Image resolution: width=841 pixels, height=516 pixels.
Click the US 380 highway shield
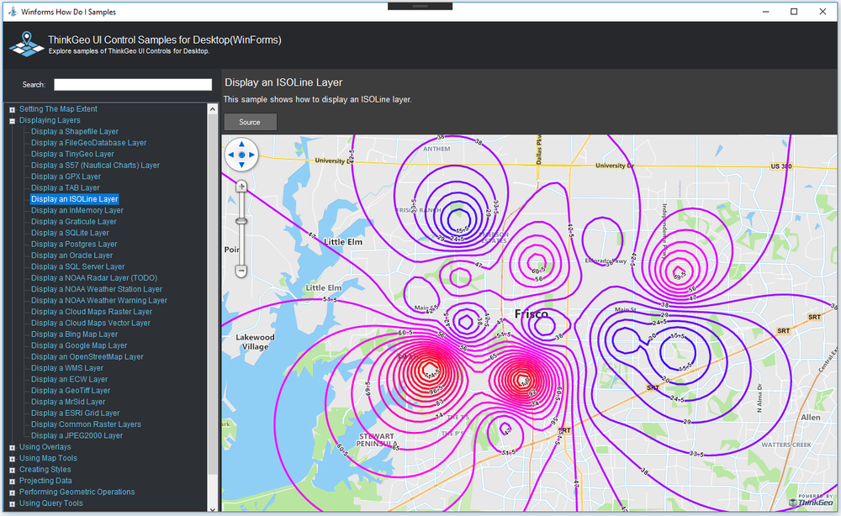[781, 166]
